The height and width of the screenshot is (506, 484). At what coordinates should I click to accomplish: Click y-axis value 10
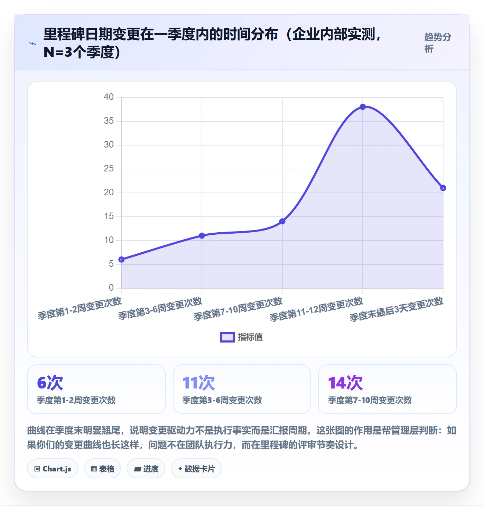(109, 240)
